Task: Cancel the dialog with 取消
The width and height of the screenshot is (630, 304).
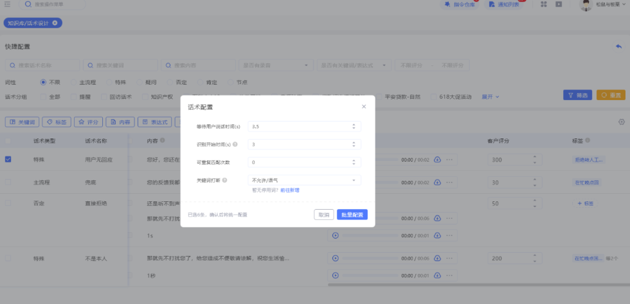Action: point(324,215)
